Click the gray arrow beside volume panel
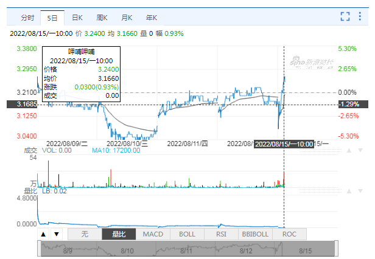375x259 pixels. click(x=348, y=150)
